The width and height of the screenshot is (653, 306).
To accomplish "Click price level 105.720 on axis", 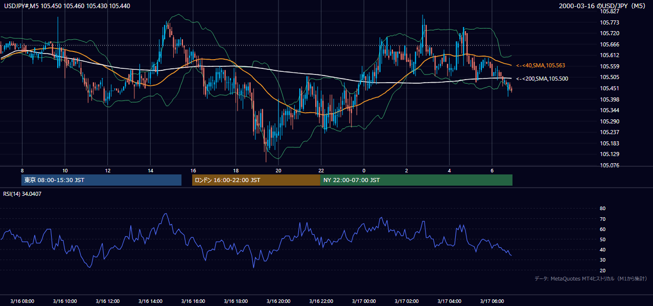I will pos(611,33).
